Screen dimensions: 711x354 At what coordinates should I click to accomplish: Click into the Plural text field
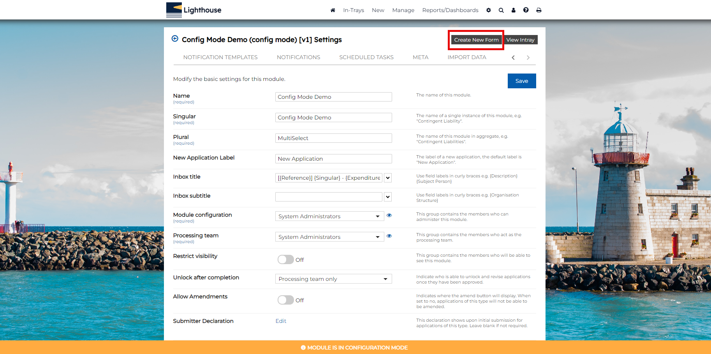point(333,138)
